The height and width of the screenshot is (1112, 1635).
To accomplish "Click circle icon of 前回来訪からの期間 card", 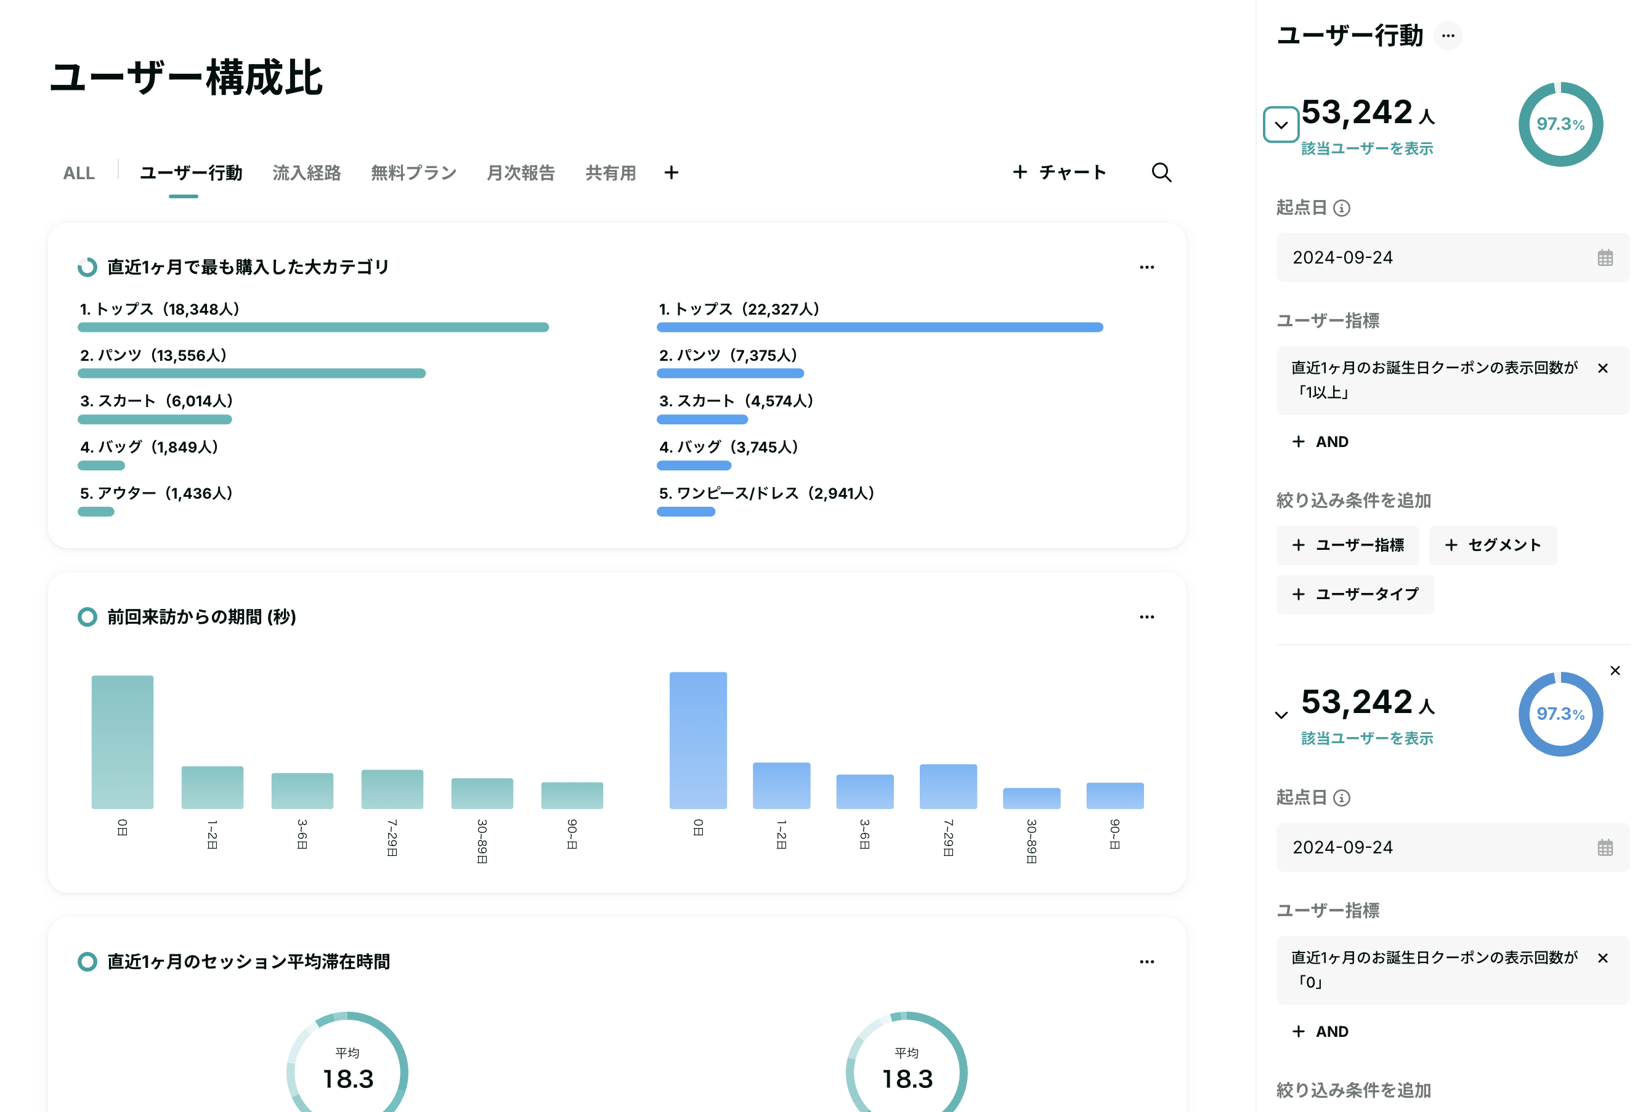I will [87, 617].
